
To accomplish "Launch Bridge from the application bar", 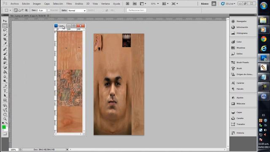I will point(127,4).
